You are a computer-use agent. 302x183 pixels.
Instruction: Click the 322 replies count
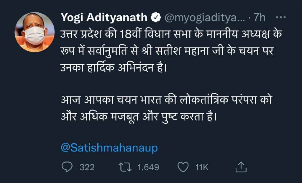87,168
